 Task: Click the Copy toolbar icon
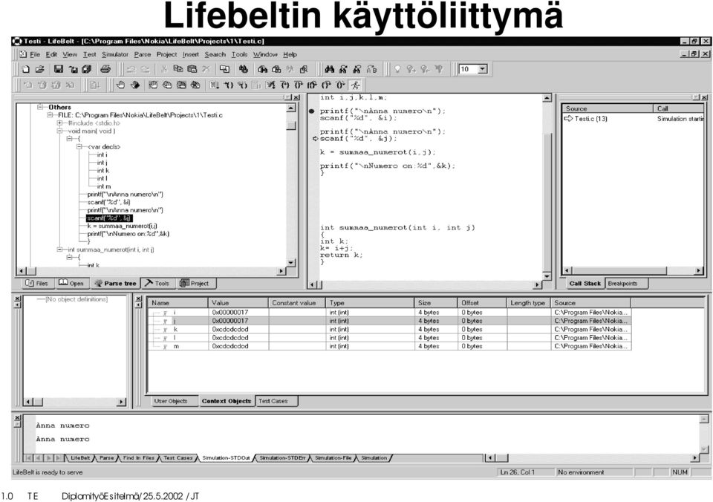(178, 69)
